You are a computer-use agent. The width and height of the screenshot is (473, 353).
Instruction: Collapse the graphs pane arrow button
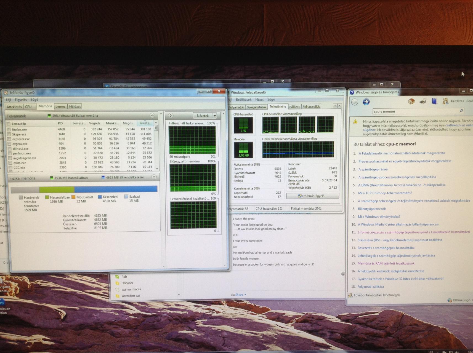170,116
